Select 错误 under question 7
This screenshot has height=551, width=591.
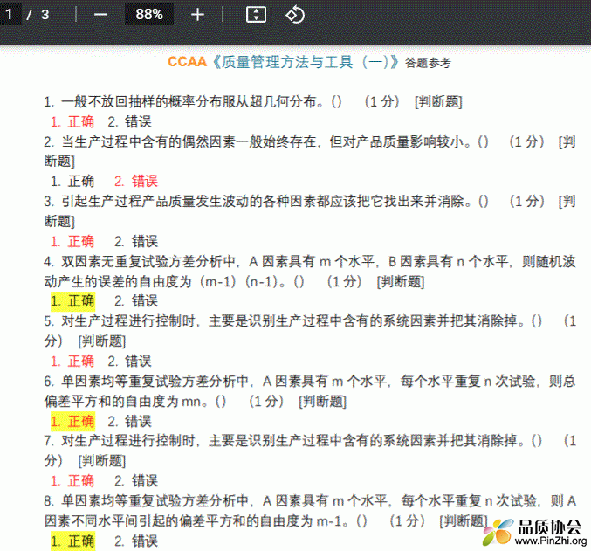tap(136, 481)
